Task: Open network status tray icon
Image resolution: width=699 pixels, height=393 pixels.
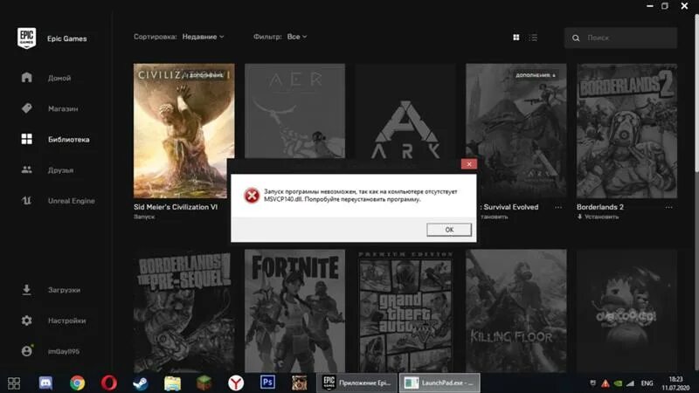Action: coord(630,383)
